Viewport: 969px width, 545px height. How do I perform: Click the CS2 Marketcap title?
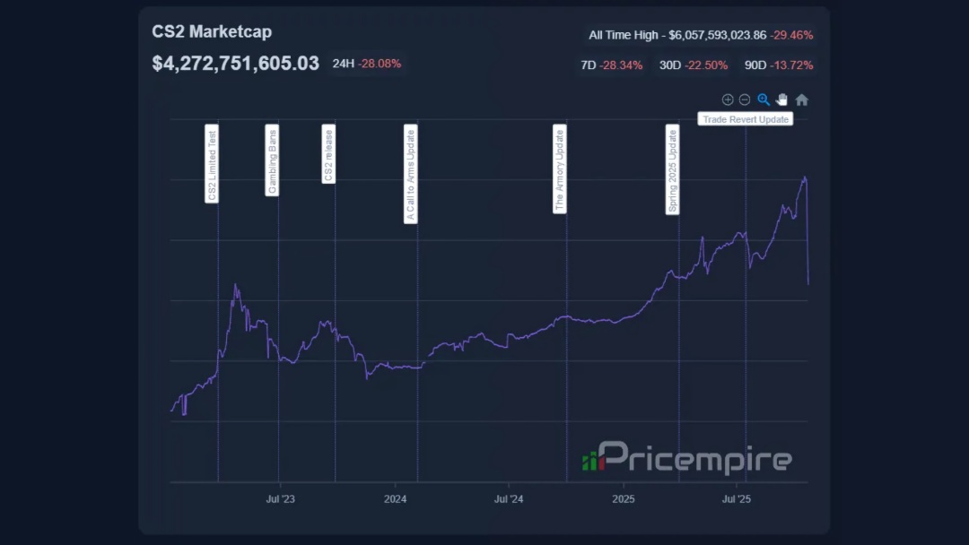pyautogui.click(x=212, y=32)
